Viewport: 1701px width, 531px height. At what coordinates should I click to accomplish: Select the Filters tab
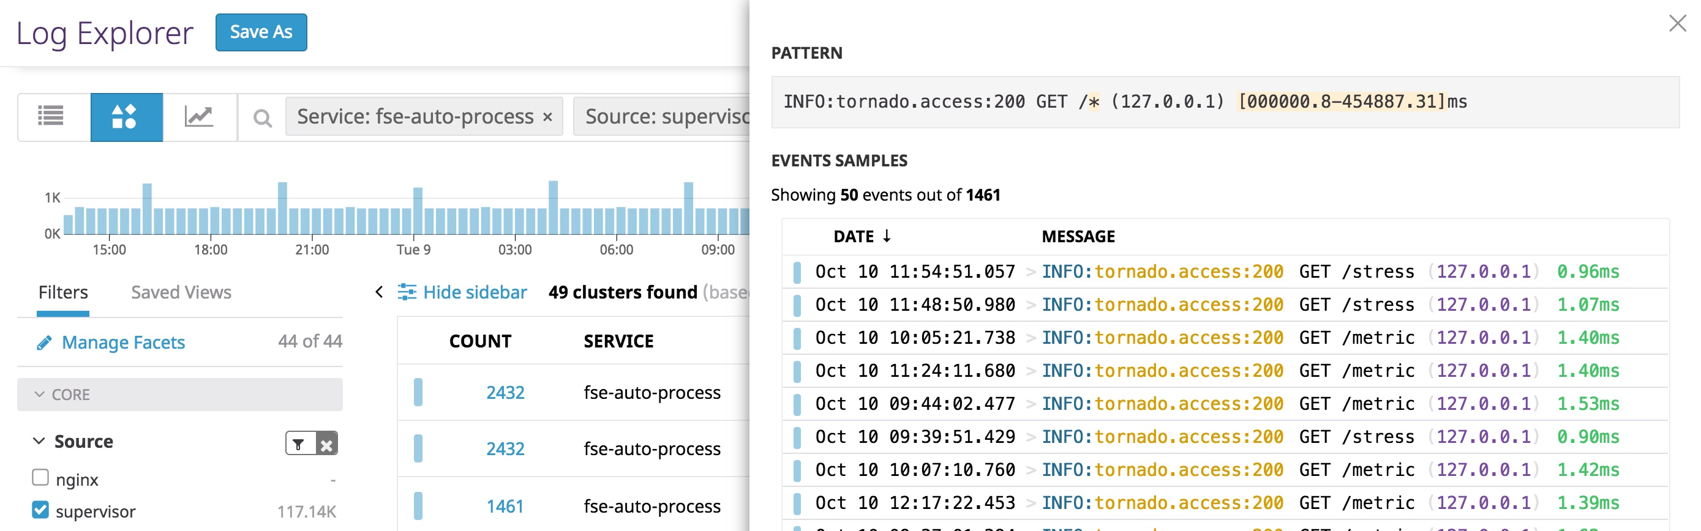pyautogui.click(x=62, y=292)
